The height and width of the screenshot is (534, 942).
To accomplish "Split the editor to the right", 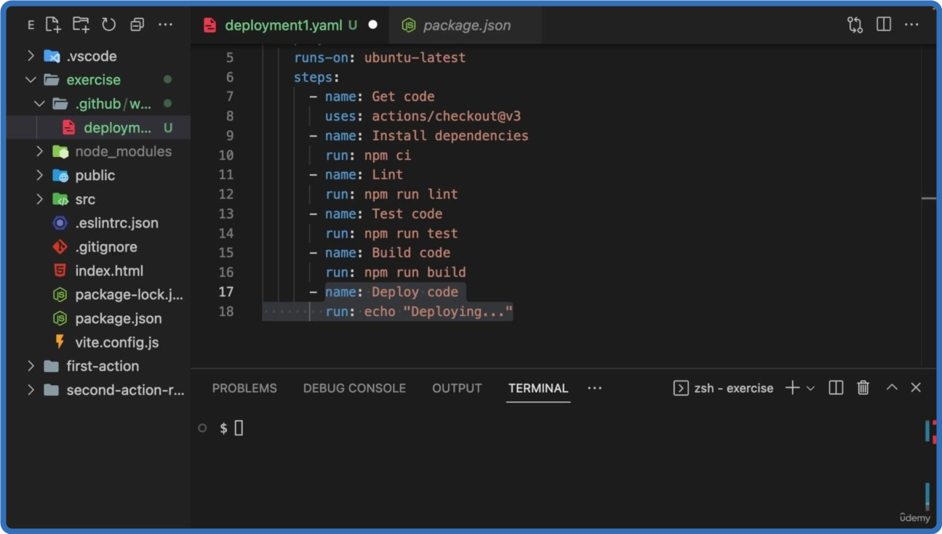I will point(884,25).
